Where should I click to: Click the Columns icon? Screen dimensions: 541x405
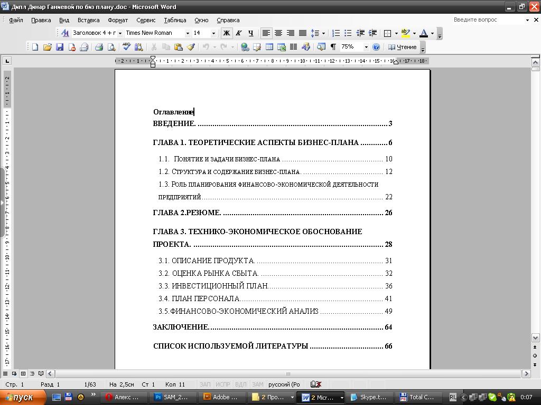tap(294, 47)
